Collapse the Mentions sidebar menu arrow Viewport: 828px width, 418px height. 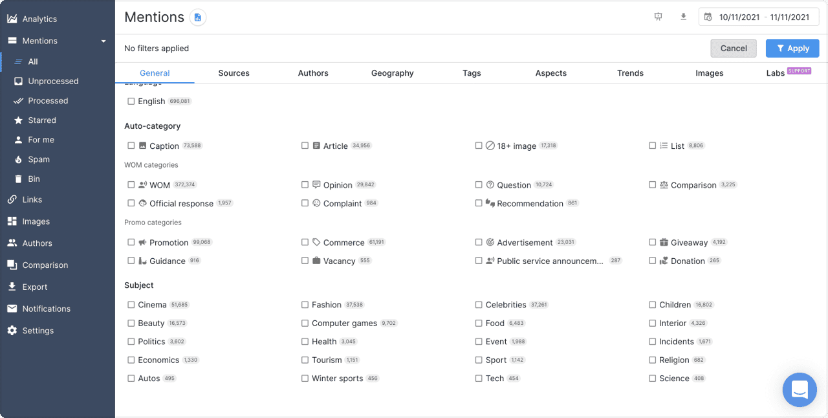pos(103,41)
